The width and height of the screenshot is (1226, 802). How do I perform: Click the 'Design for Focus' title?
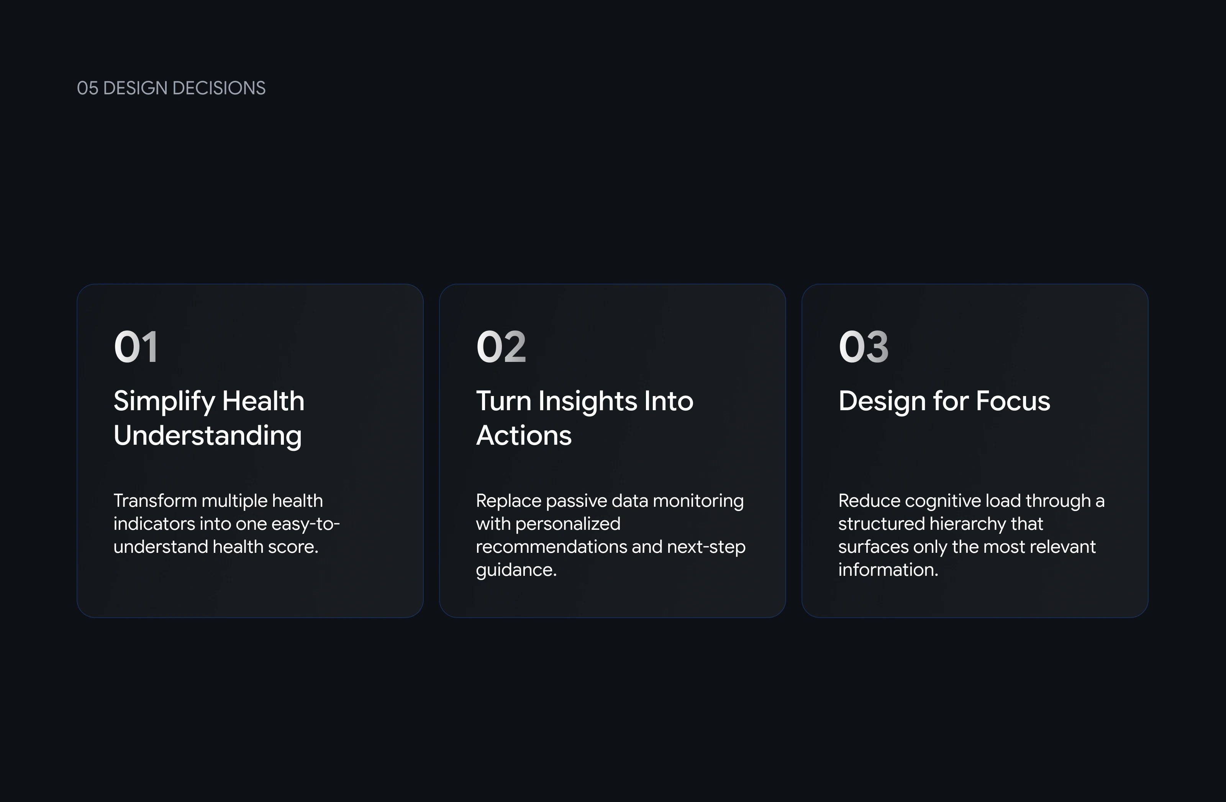coord(944,401)
